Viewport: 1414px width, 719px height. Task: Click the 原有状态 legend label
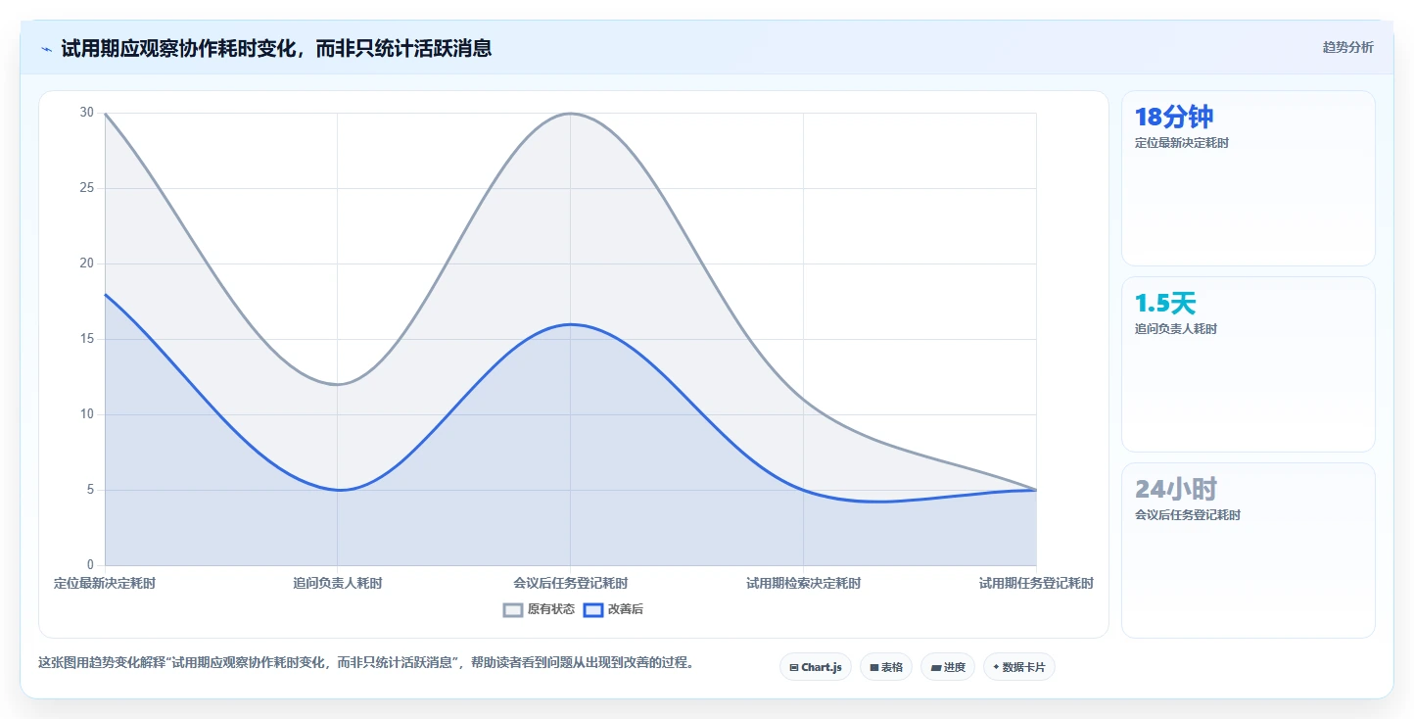point(551,609)
